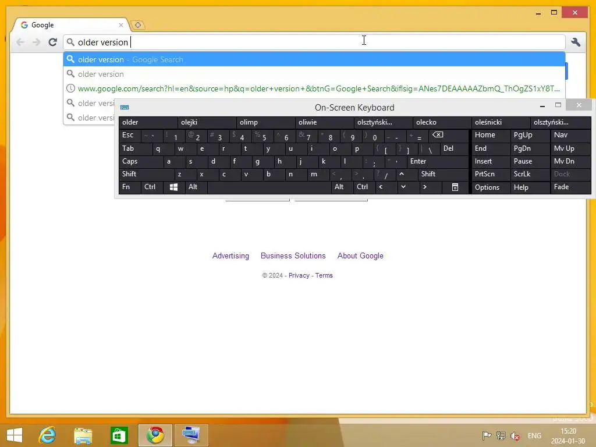Pick the 'oleśnicki' word prediction
The image size is (596, 447).
pyautogui.click(x=501, y=122)
